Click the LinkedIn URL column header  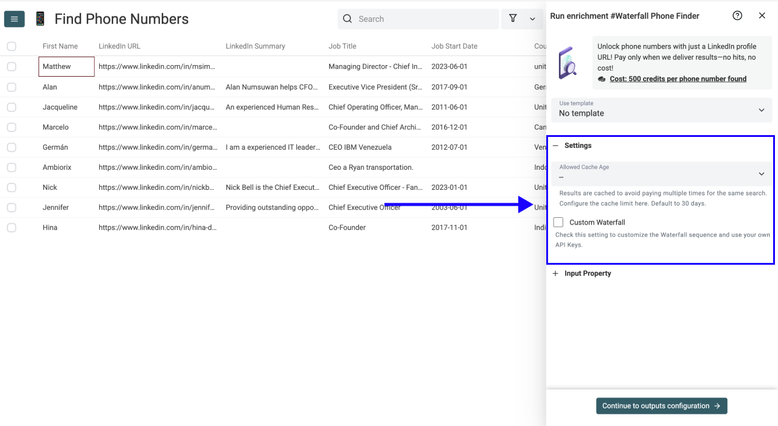tap(119, 46)
